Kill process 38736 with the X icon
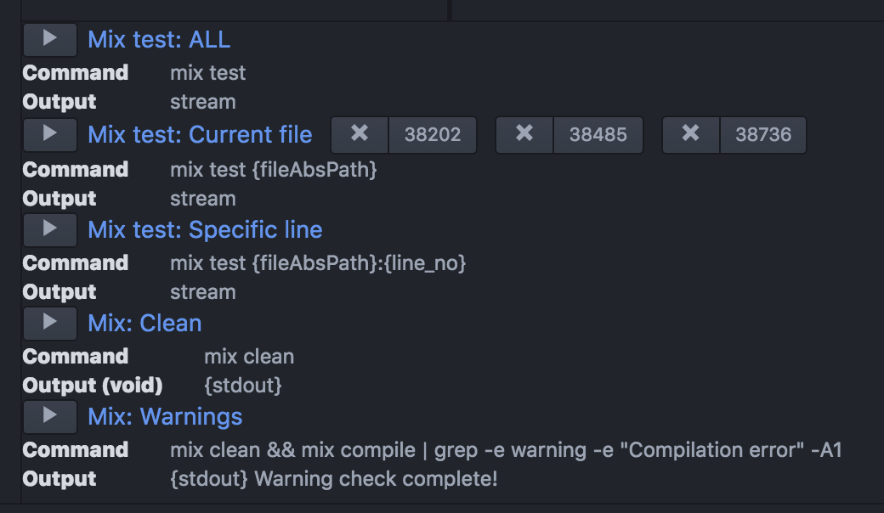This screenshot has width=884, height=513. coord(690,134)
